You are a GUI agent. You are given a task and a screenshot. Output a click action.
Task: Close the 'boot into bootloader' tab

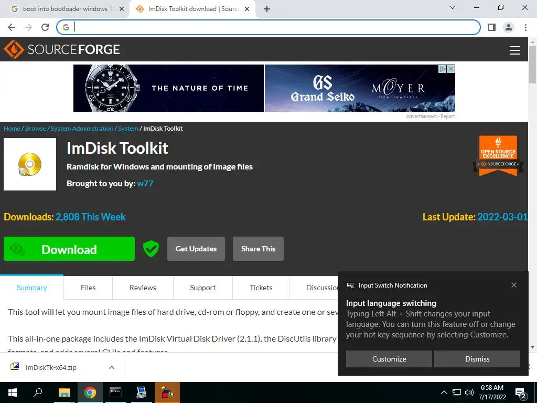[x=122, y=9]
